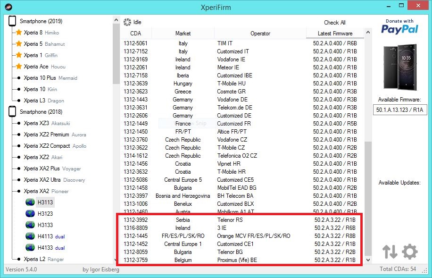
Task: Collapse the Xperia XA2 Pioneer tree node
Action: (x=18, y=191)
